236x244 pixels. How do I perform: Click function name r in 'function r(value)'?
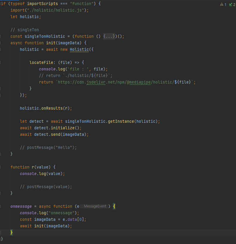[33, 167]
